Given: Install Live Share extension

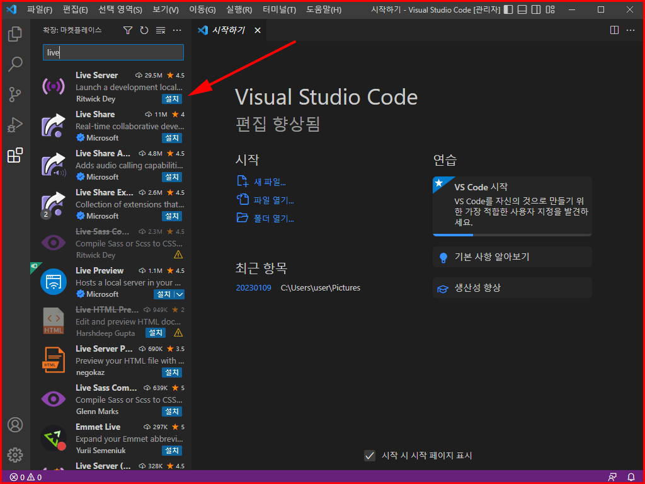Looking at the screenshot, I should [x=171, y=138].
